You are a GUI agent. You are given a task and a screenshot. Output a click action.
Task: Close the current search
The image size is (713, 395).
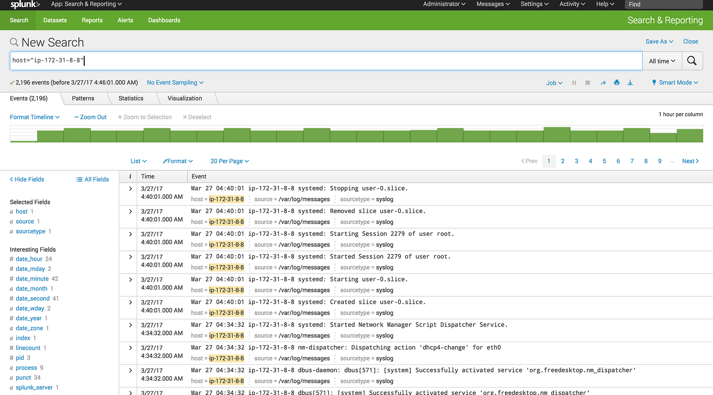[691, 41]
